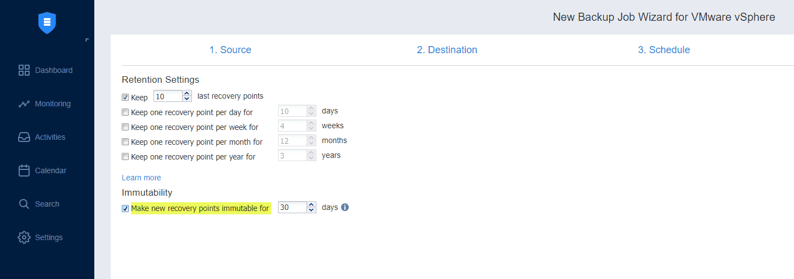The height and width of the screenshot is (279, 794).
Task: Click the weeks retention field showing 4
Action: [x=292, y=126]
